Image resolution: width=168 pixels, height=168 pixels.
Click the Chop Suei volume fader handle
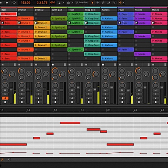pyautogui.click(x=95, y=89)
